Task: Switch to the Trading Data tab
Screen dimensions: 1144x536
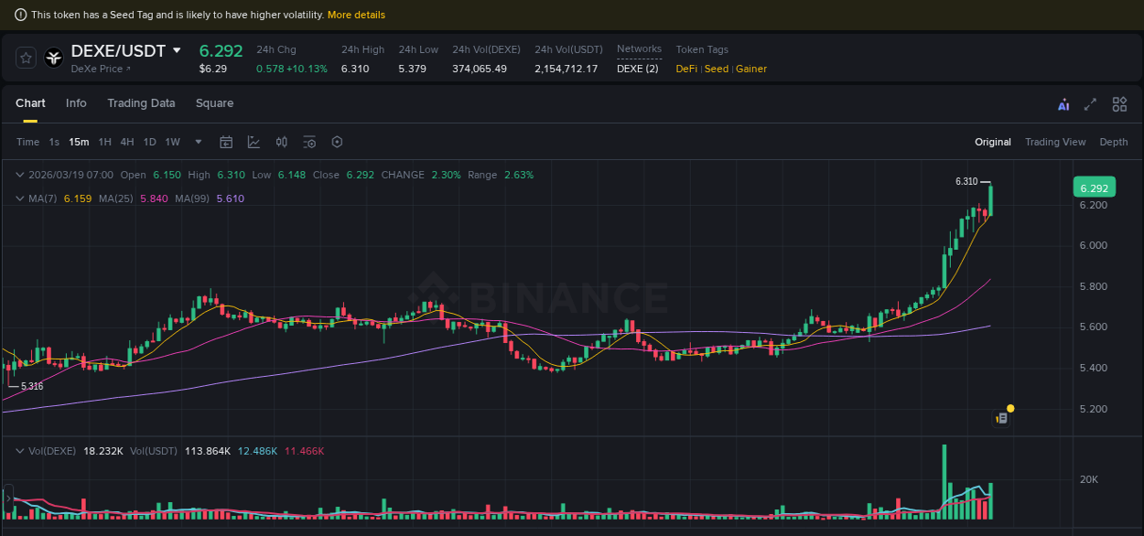Action: (141, 103)
